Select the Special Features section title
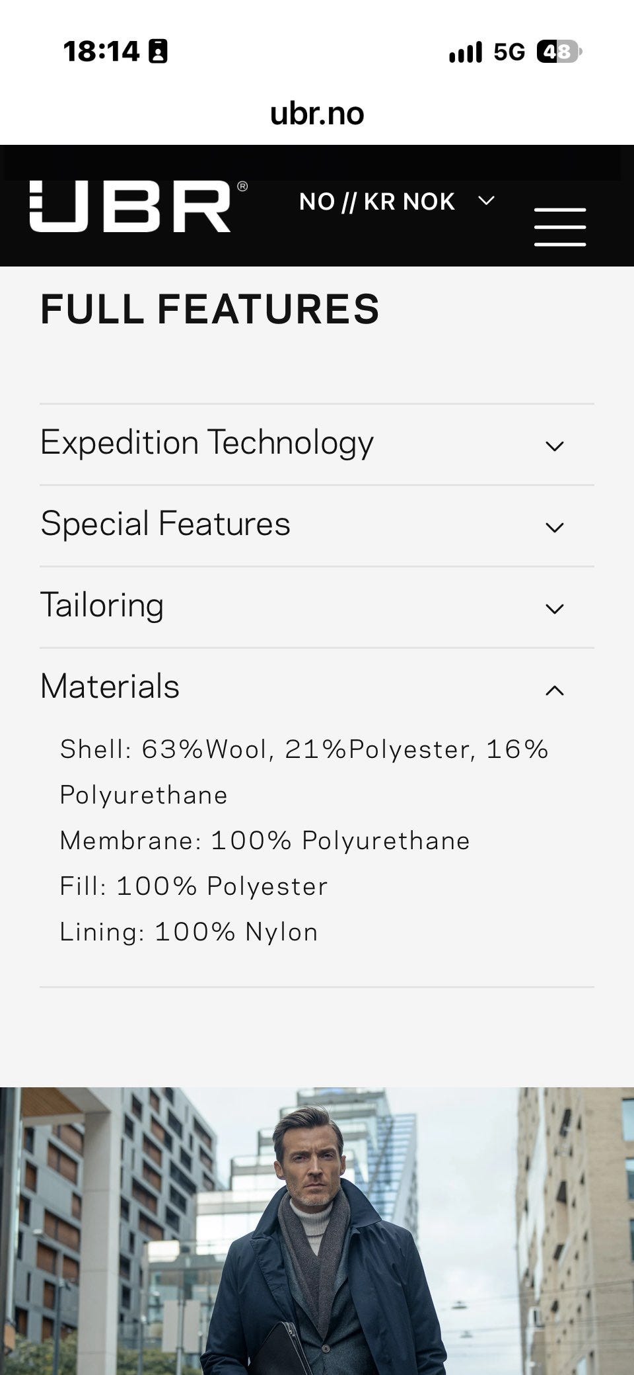The image size is (634, 1375). [x=165, y=523]
